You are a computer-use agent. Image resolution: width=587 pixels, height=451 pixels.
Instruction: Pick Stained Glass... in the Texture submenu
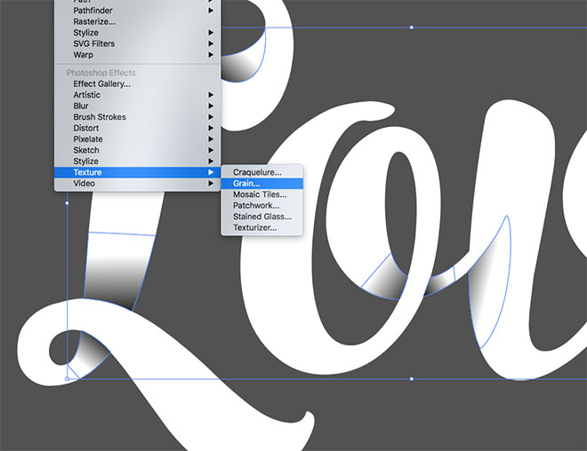coord(262,217)
